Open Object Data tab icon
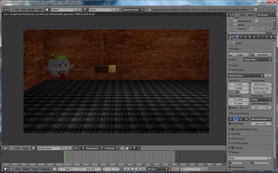This screenshot has height=173, width=278. click(x=263, y=37)
